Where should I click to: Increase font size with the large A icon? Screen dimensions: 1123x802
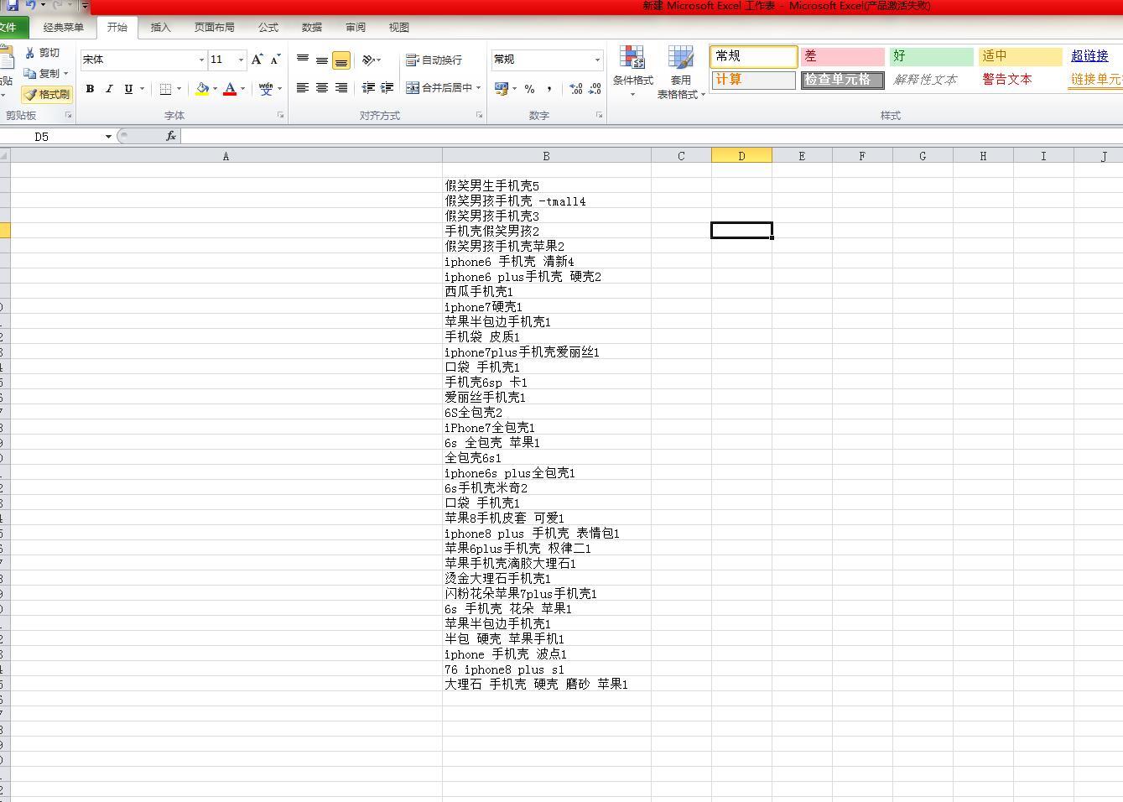coord(257,60)
